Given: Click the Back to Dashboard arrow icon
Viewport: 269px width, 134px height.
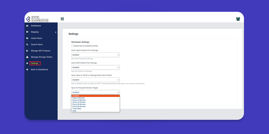Looking at the screenshot, I should 27,70.
